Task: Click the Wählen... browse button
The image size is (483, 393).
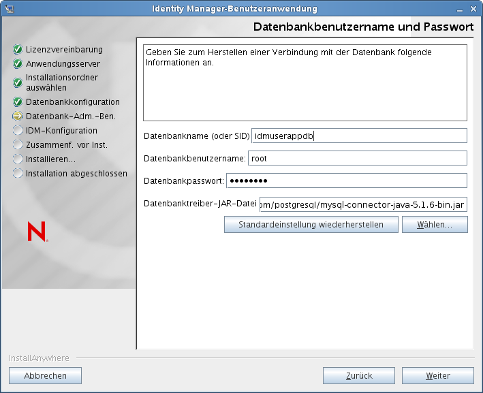Action: [x=435, y=225]
